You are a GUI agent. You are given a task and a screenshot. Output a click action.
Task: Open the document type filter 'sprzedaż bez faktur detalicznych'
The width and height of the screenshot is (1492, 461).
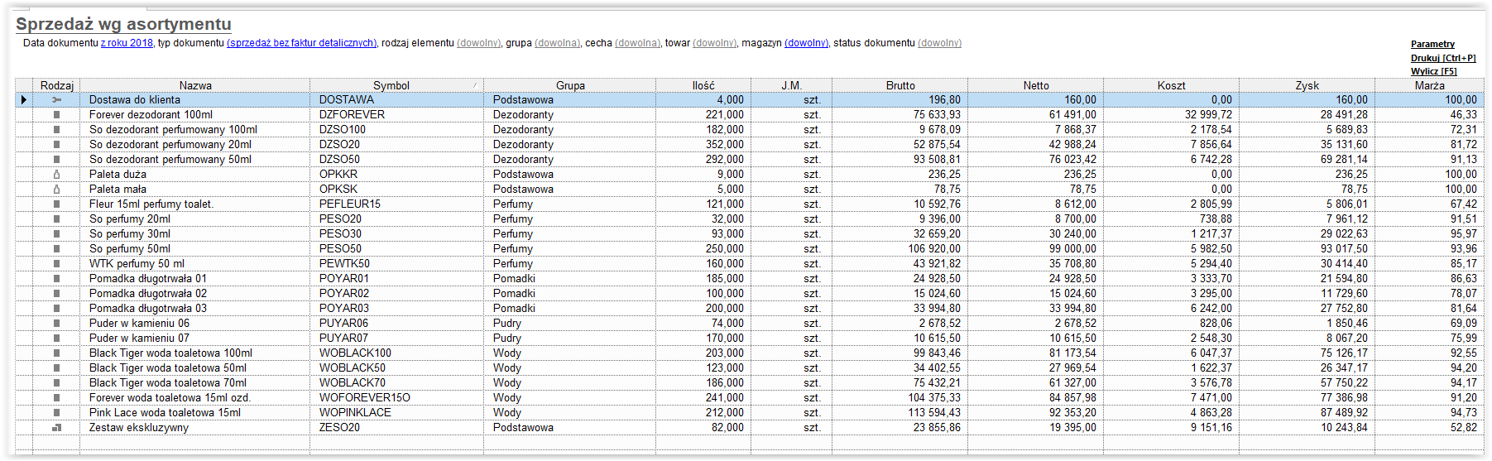coord(301,43)
